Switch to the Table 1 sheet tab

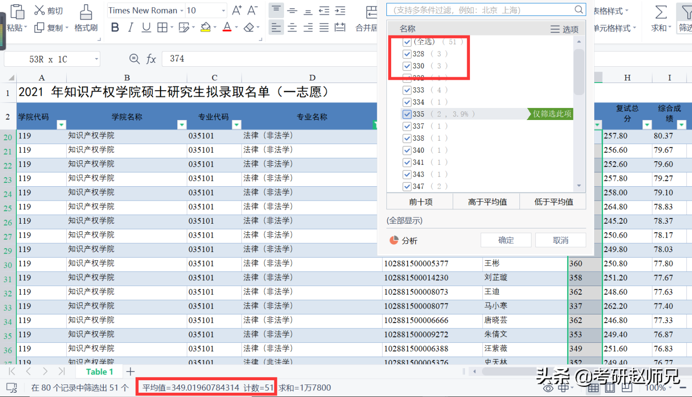[x=99, y=372]
